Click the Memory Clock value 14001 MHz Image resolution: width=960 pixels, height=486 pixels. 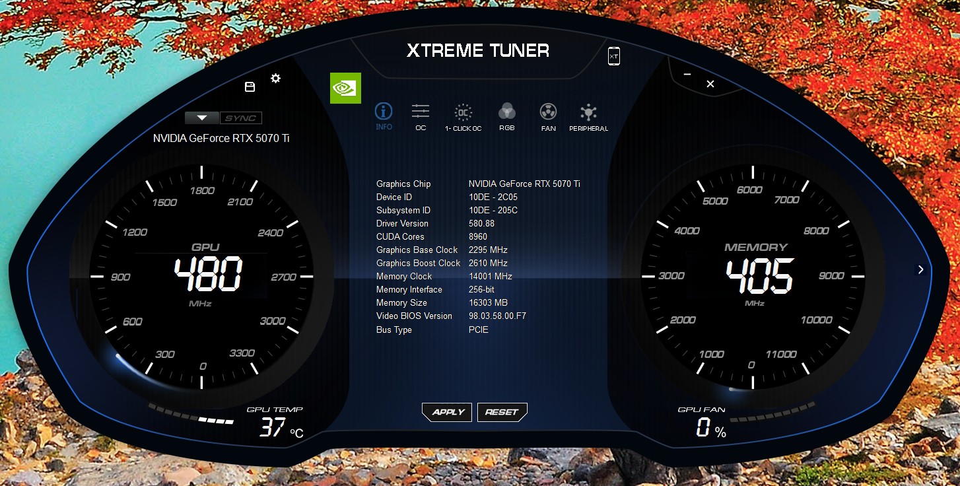pos(491,276)
